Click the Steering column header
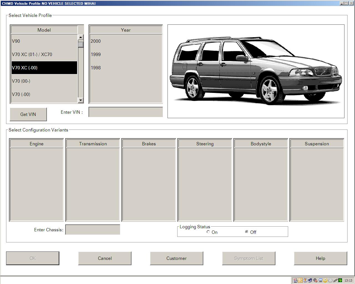Image resolution: width=355 pixels, height=284 pixels. pyautogui.click(x=205, y=144)
